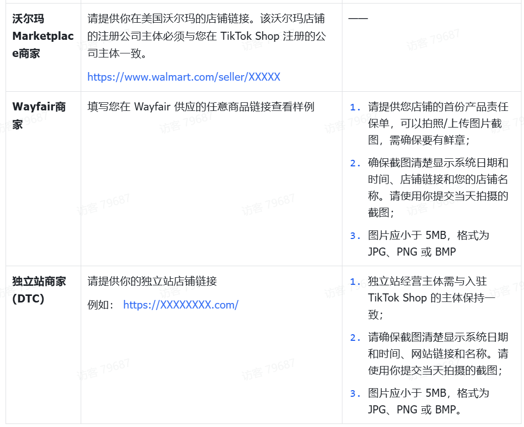
Task: Select the 独立站商家 (DTC) row header
Action: pos(39,290)
